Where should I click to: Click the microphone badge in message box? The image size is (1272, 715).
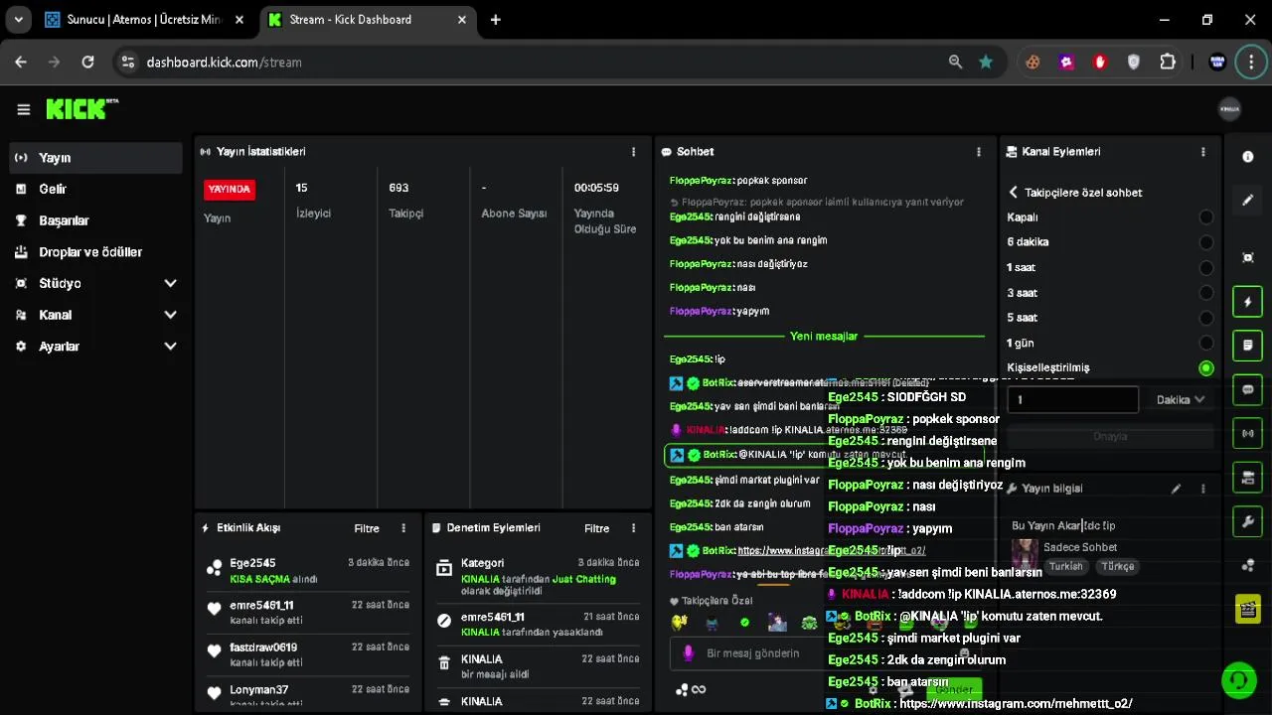(x=688, y=653)
